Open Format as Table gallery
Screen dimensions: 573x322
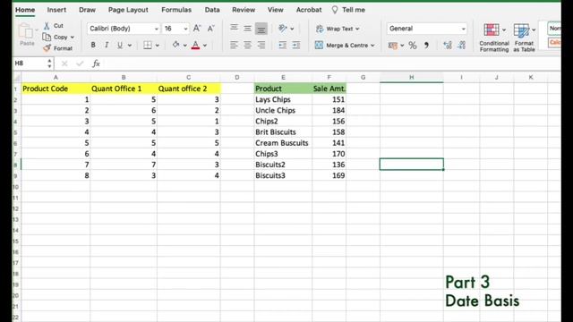pos(524,38)
